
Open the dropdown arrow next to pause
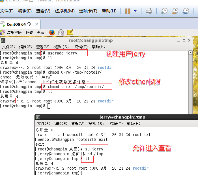point(135,11)
